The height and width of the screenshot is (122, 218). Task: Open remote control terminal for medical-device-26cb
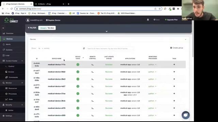coord(92,101)
